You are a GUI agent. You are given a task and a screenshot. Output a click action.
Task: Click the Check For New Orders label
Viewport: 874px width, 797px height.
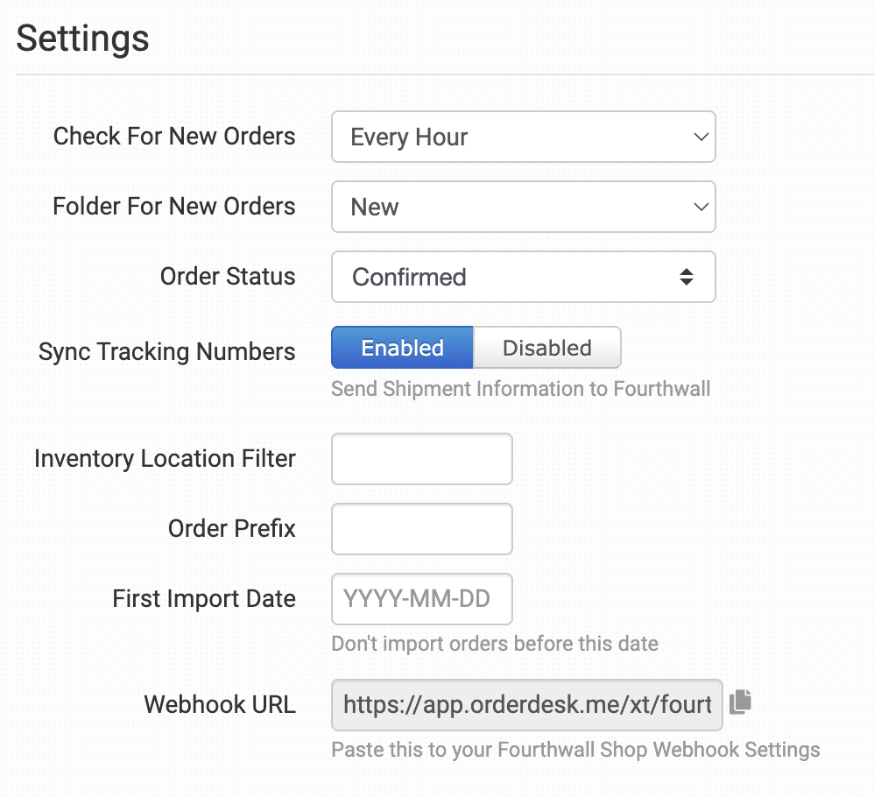(x=174, y=137)
